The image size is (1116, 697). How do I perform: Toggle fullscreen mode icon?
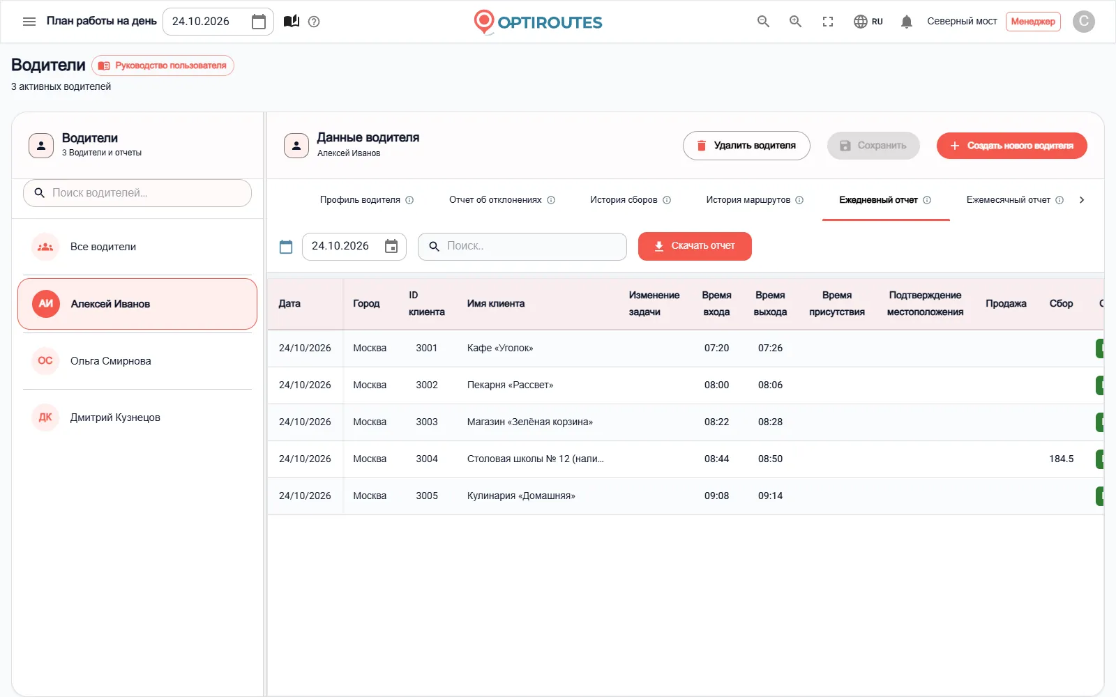click(x=828, y=22)
